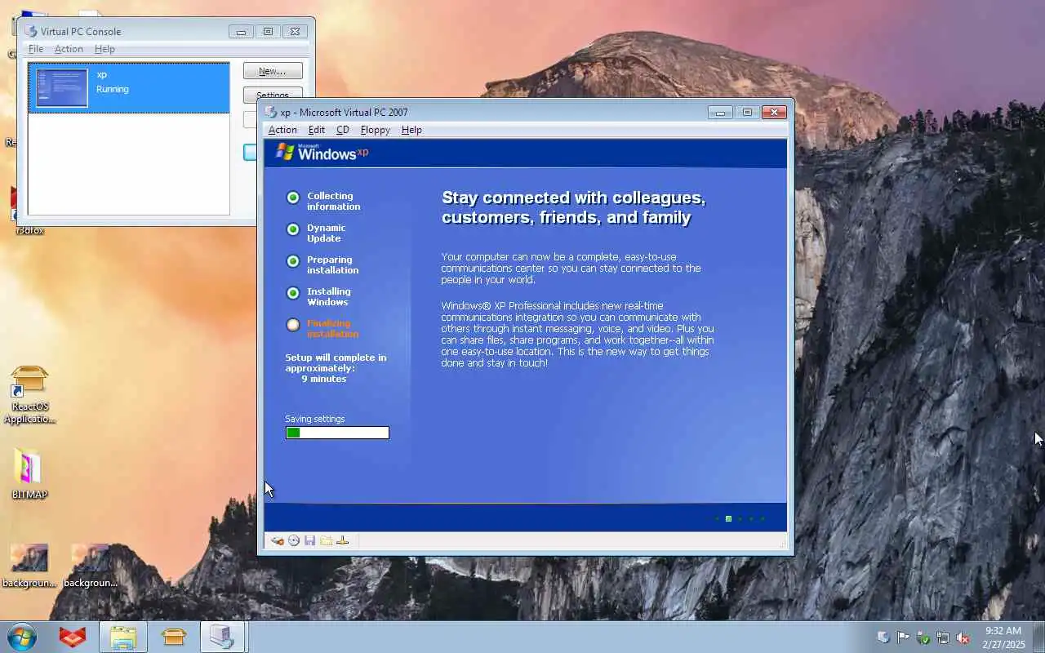Viewport: 1045px width, 653px height.
Task: Click 'Finalizing installation' step label
Action: click(332, 328)
